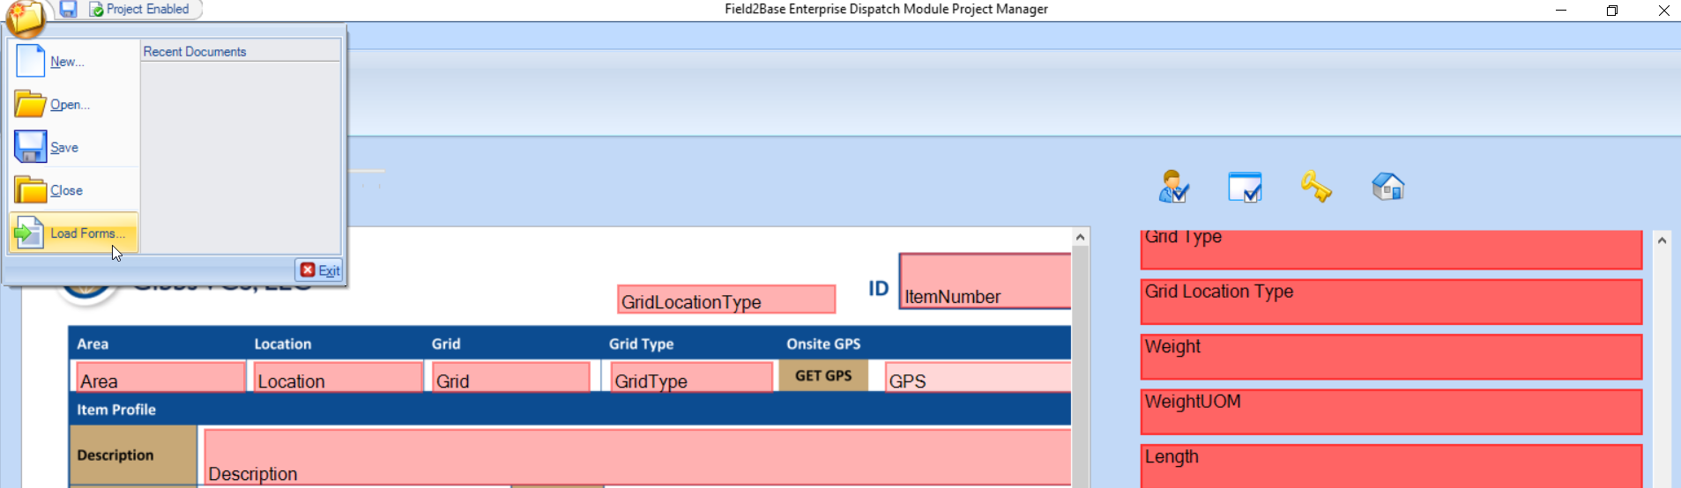Click the Exit button in the menu
Viewport: 1681px width, 488px height.
319,270
